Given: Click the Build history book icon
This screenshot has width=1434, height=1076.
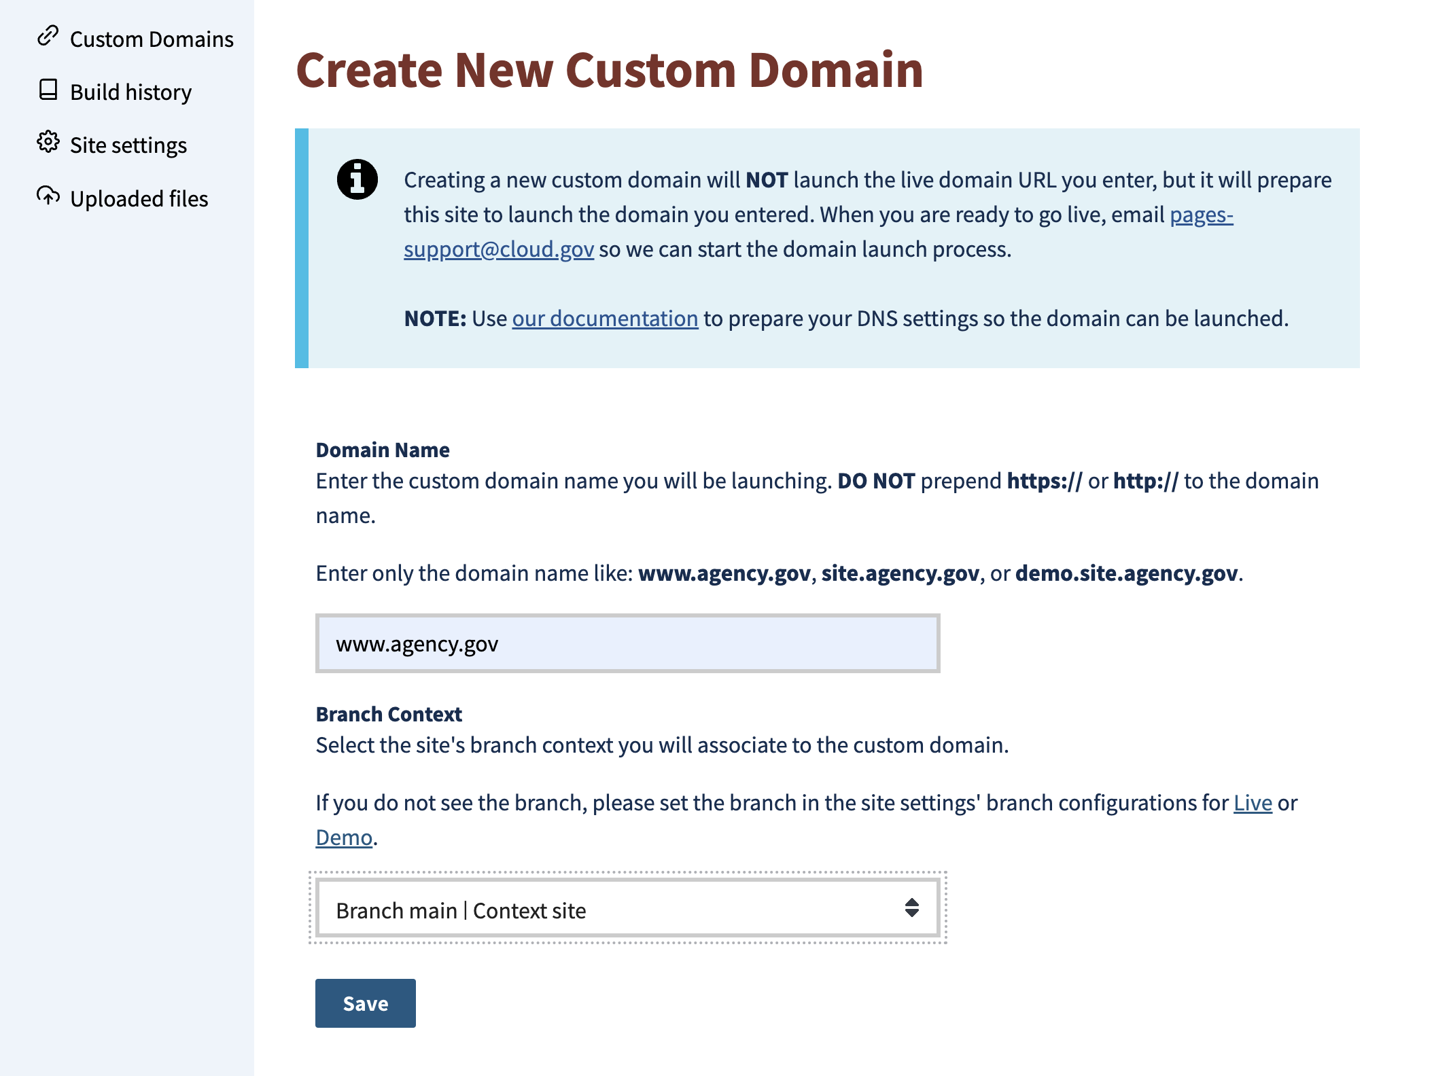Looking at the screenshot, I should pyautogui.click(x=48, y=90).
